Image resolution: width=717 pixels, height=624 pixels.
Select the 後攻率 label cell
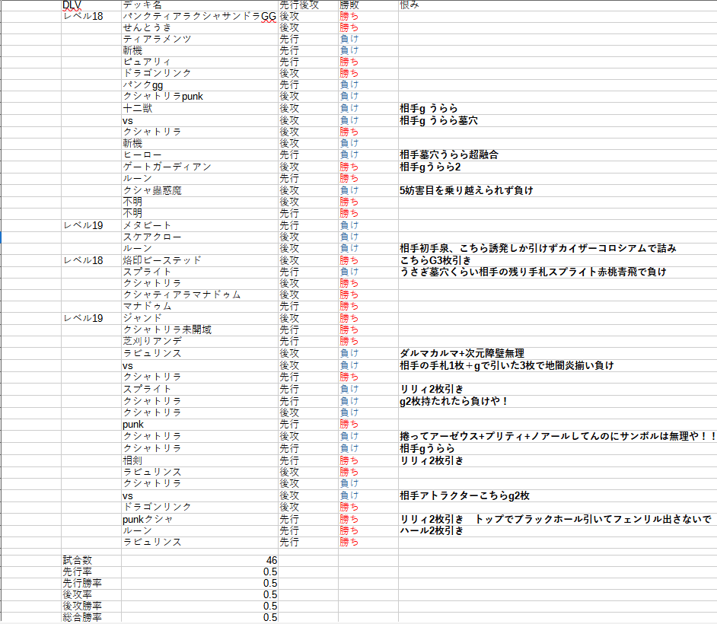91,594
